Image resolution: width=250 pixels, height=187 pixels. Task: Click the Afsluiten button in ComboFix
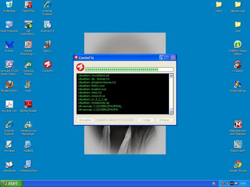pyautogui.click(x=164, y=120)
